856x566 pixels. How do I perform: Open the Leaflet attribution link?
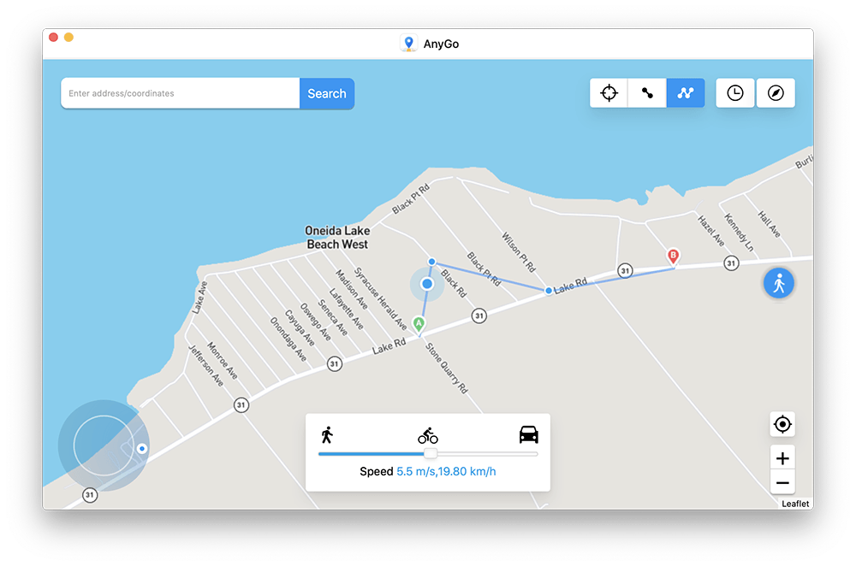794,503
